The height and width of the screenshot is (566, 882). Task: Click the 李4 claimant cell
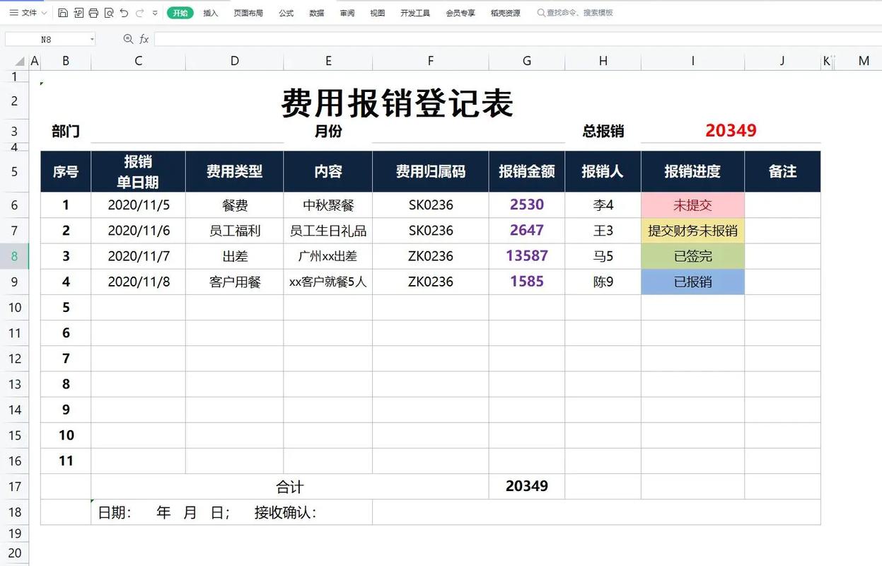pos(603,205)
